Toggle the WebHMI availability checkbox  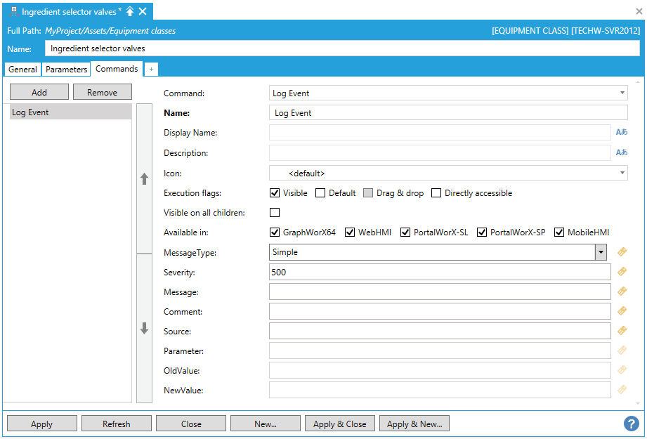click(x=350, y=232)
